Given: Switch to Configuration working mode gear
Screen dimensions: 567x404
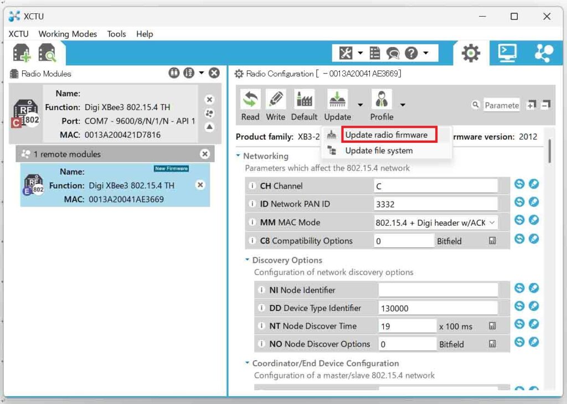Looking at the screenshot, I should [x=471, y=53].
